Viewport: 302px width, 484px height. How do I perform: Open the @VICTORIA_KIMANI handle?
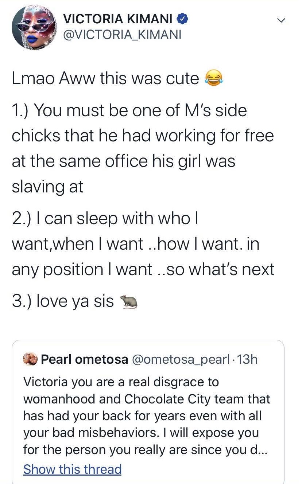pyautogui.click(x=122, y=35)
